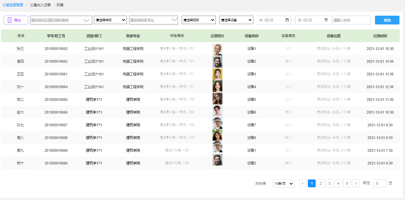The width and height of the screenshot is (405, 200).
Task: Open the end date calendar picker icon
Action: point(326,20)
